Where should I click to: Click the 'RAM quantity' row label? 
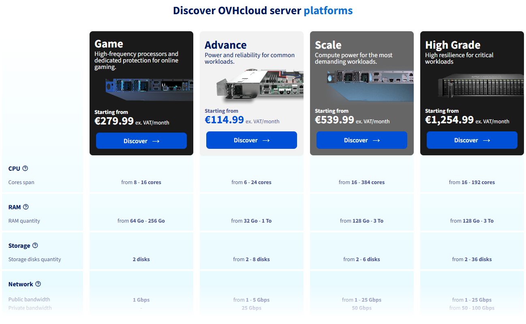coord(24,221)
